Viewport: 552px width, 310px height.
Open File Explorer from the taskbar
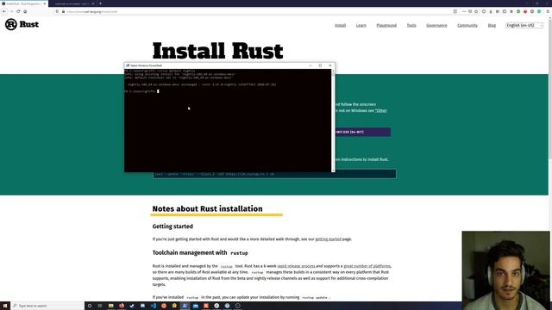point(111,306)
